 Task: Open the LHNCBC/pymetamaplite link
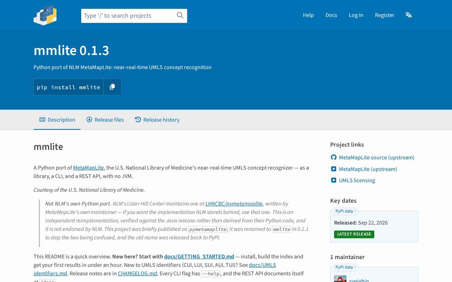(234, 204)
